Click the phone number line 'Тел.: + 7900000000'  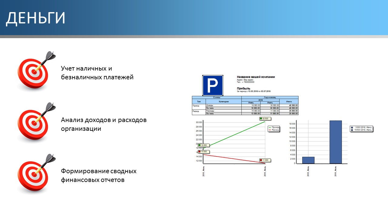pyautogui.click(x=246, y=82)
